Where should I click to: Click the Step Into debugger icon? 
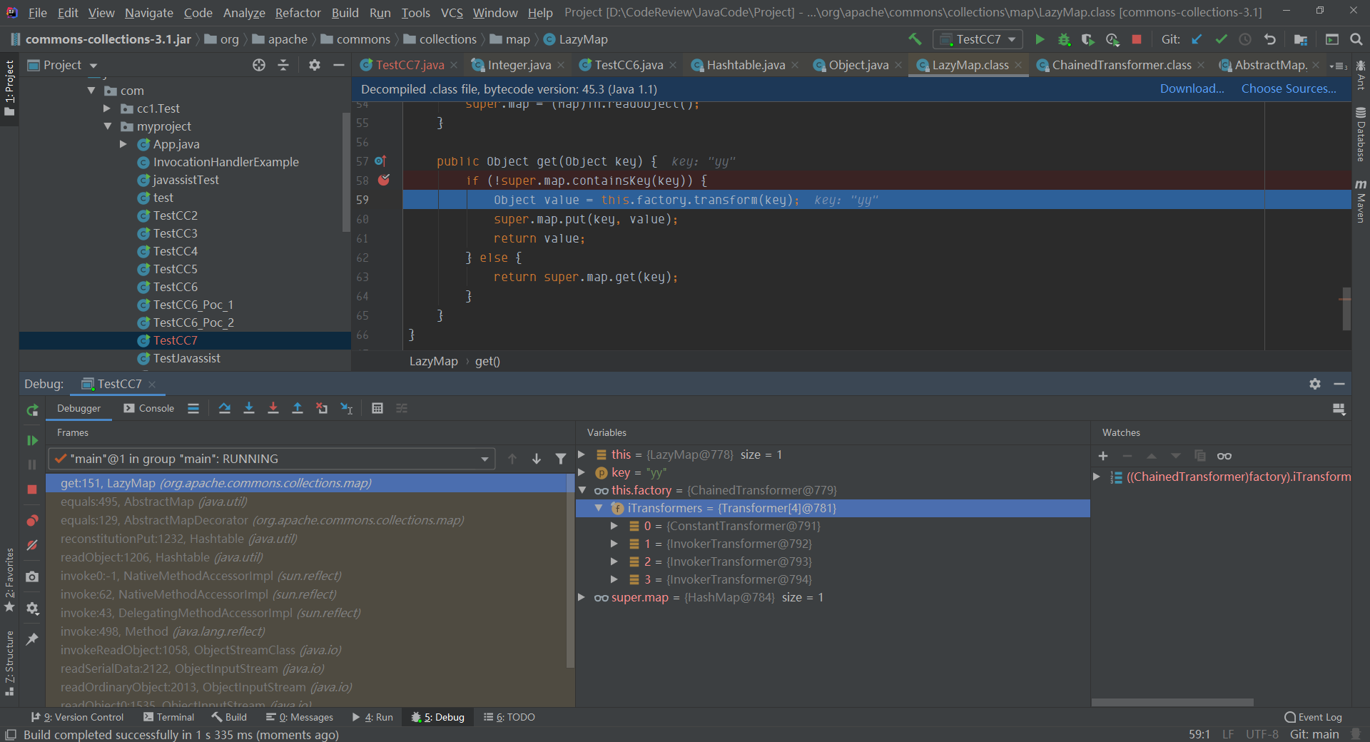tap(249, 408)
